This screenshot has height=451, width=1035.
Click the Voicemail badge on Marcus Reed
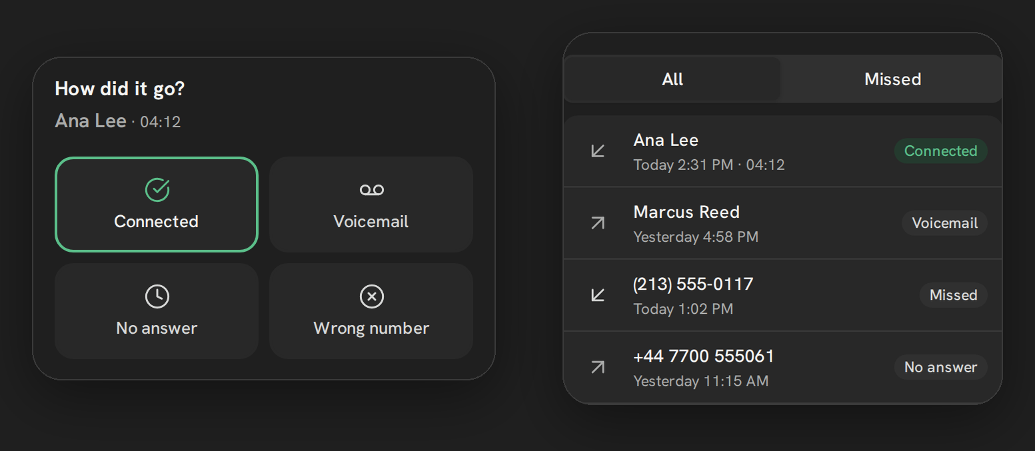click(944, 223)
